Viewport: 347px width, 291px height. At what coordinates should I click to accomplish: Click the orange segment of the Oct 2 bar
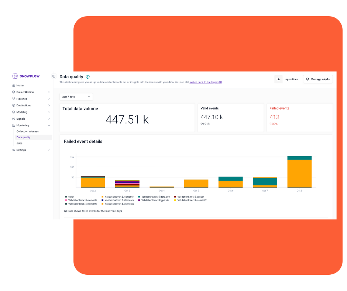(x=93, y=182)
